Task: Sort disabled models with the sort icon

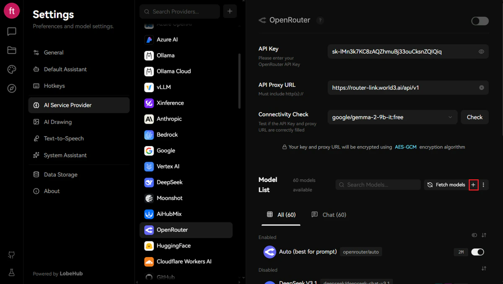Action: click(x=484, y=269)
